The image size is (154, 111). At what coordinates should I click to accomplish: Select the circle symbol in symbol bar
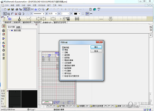pos(20,19)
